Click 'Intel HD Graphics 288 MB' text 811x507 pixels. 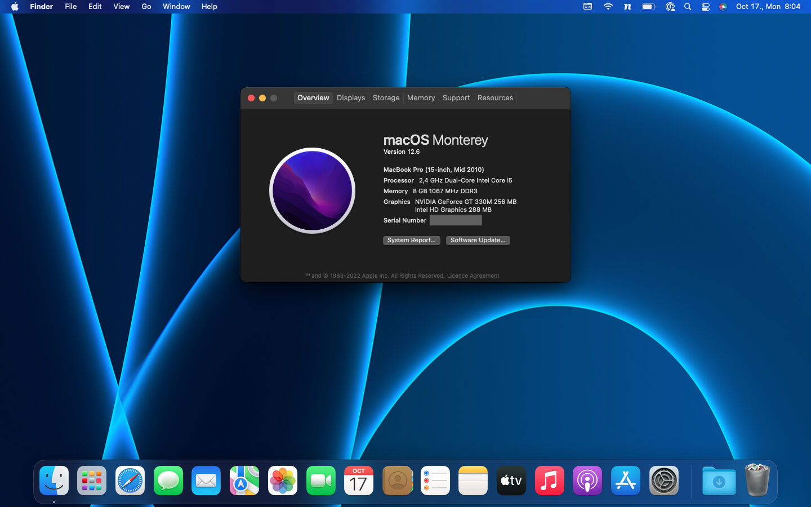click(x=453, y=210)
